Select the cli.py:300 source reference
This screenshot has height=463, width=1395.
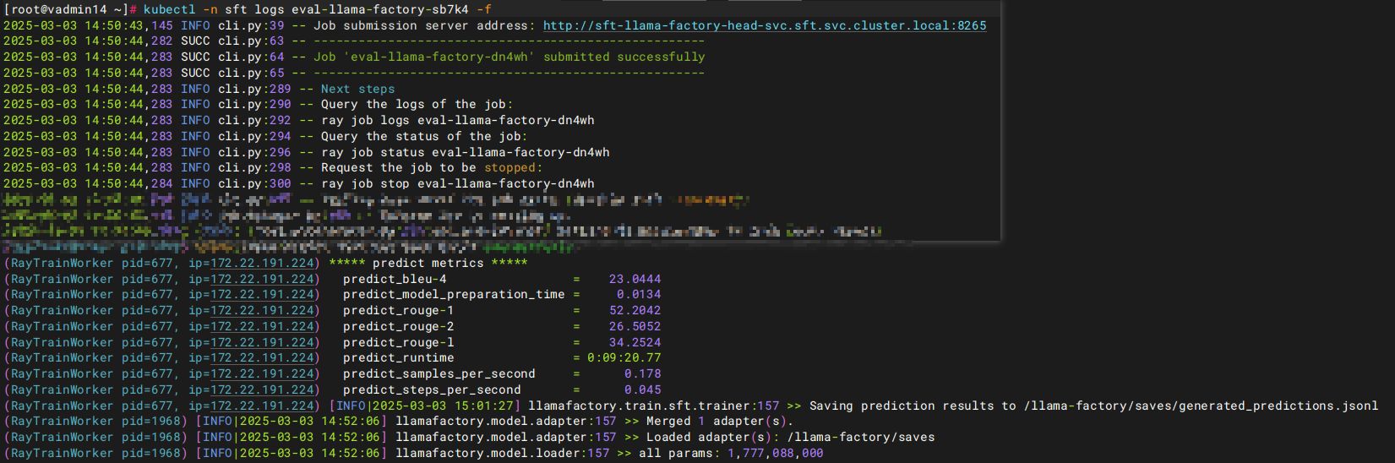(254, 183)
